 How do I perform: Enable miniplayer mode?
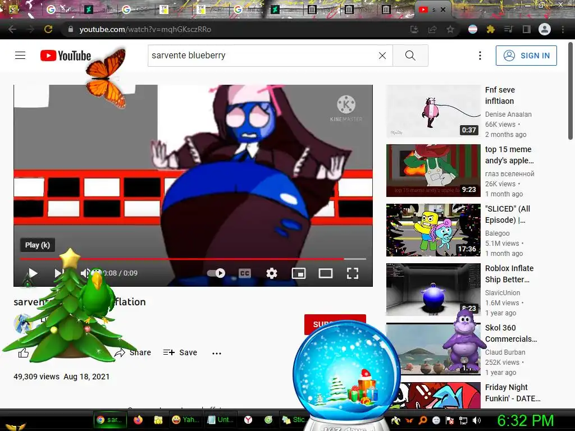pyautogui.click(x=299, y=273)
